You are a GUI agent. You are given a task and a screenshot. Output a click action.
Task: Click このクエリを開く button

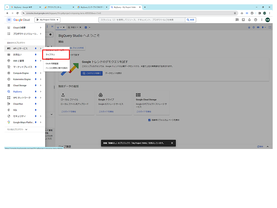point(92,73)
